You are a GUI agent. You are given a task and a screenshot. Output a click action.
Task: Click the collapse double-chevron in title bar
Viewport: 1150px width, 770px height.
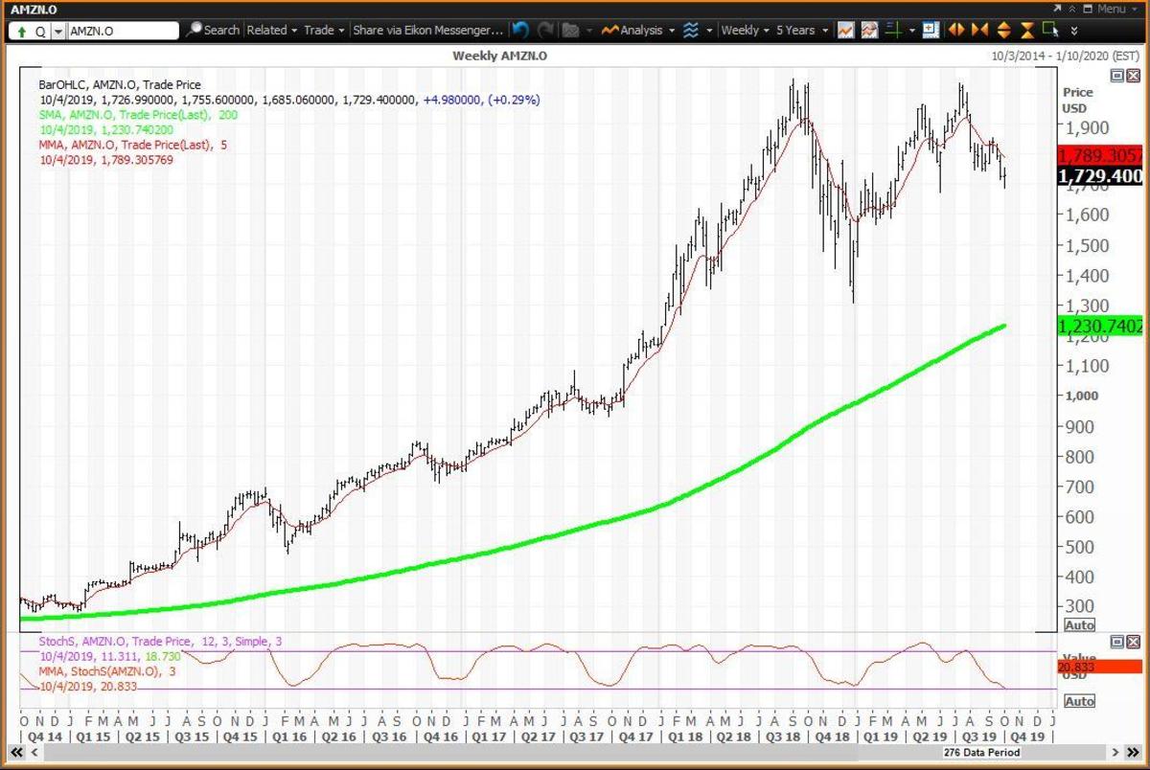[x=1072, y=9]
